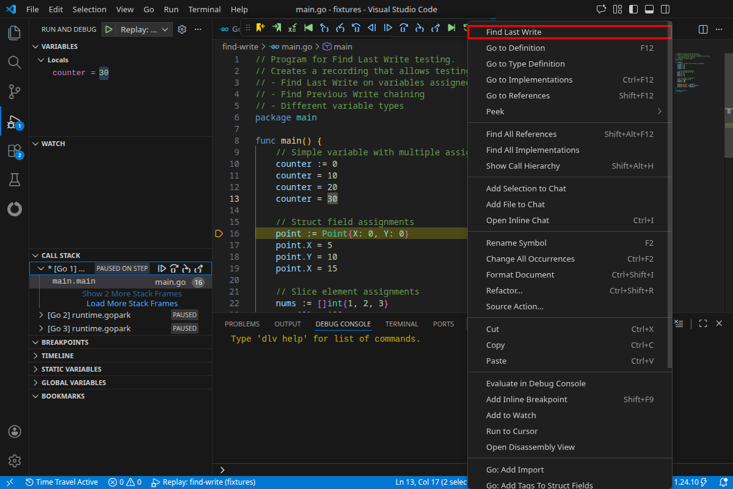This screenshot has height=489, width=733.
Task: Click the rewind-to-start icon in debug toolbar
Action: 309,29
